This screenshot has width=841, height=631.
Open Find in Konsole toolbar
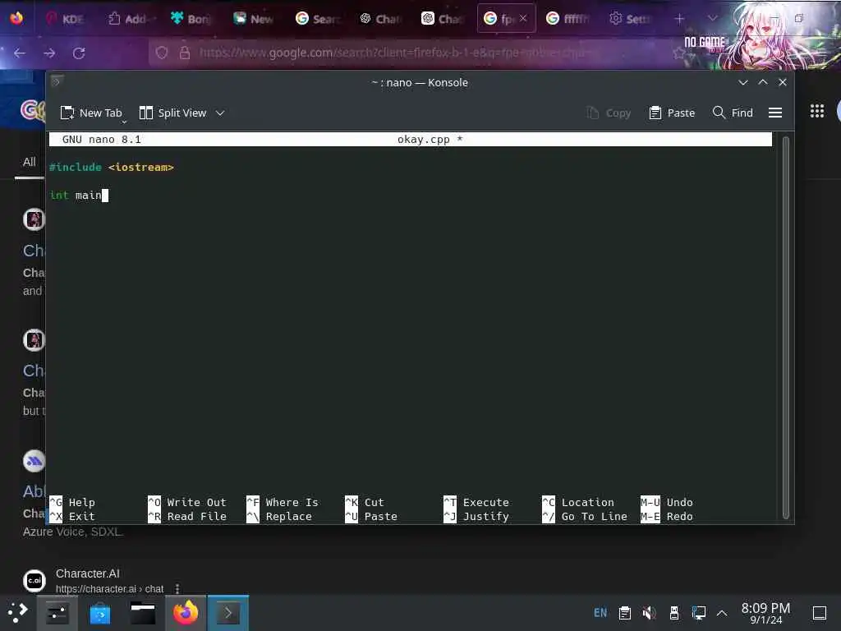(x=733, y=113)
